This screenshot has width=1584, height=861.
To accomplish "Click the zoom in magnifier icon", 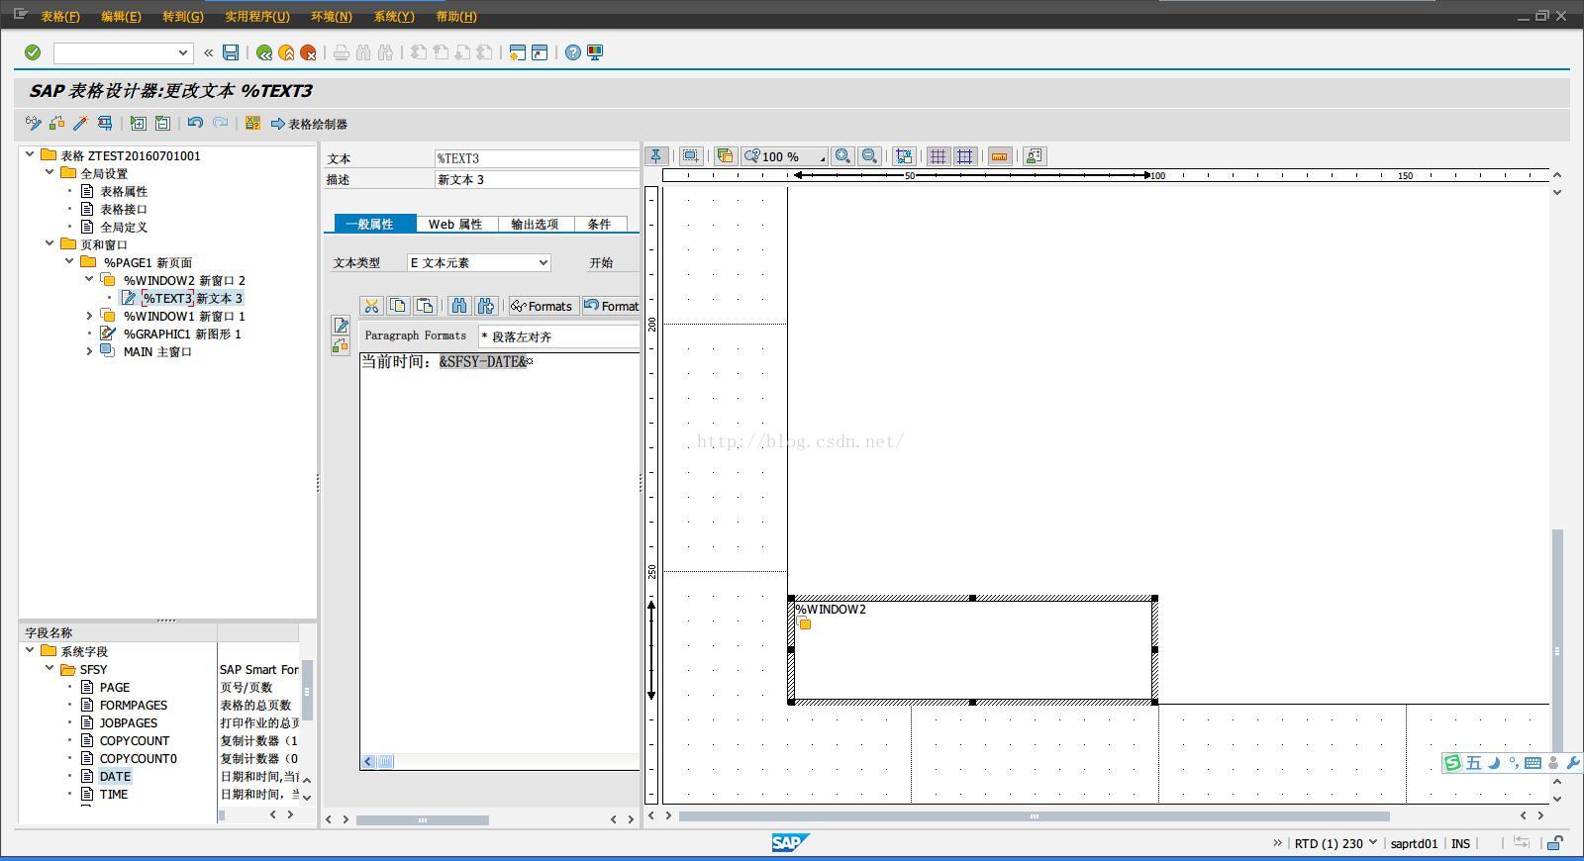I will pos(842,156).
